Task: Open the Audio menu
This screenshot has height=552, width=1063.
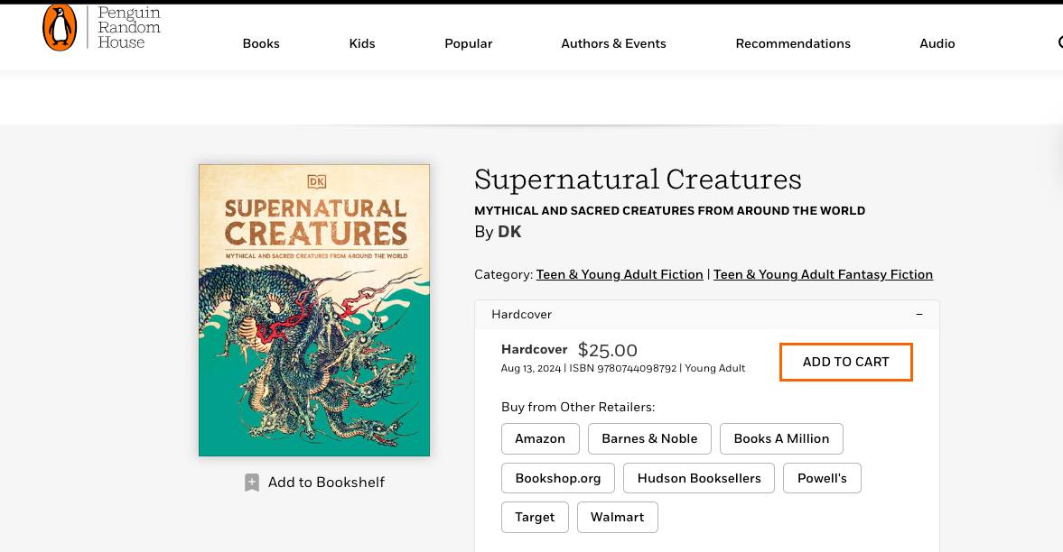Action: click(x=937, y=43)
